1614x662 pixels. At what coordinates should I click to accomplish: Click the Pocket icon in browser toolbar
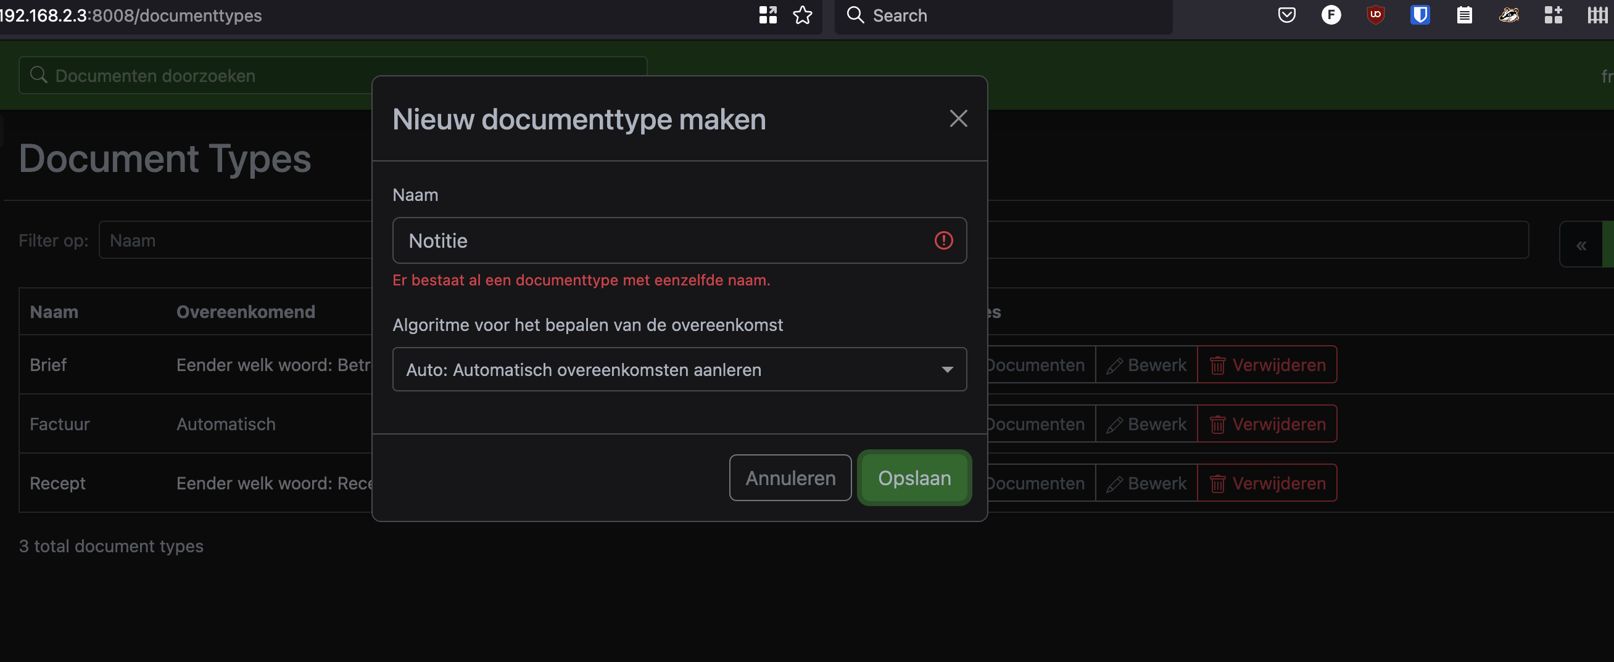[x=1286, y=15]
